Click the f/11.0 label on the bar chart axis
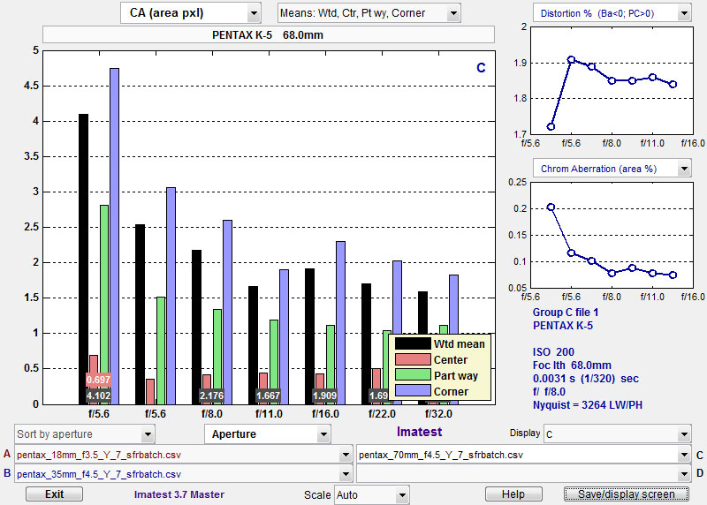Viewport: 707px width, 505px height. 269,414
